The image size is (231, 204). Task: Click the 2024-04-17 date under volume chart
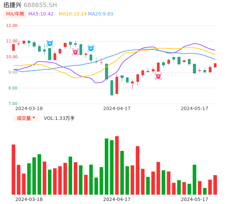click(x=117, y=199)
